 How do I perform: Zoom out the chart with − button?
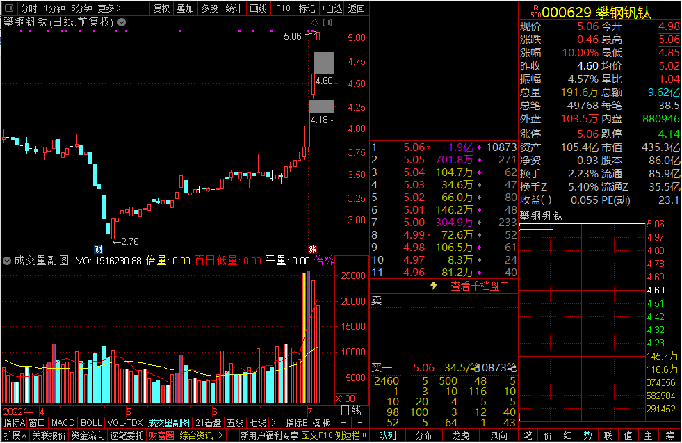(x=359, y=423)
